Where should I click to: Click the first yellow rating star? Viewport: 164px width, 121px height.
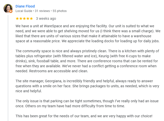point(17,18)
